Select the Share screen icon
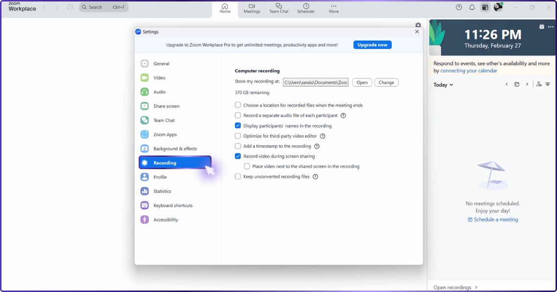This screenshot has width=557, height=292. (x=145, y=106)
